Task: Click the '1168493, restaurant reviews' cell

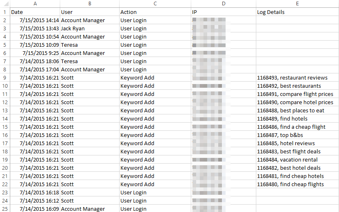Action: click(x=292, y=78)
